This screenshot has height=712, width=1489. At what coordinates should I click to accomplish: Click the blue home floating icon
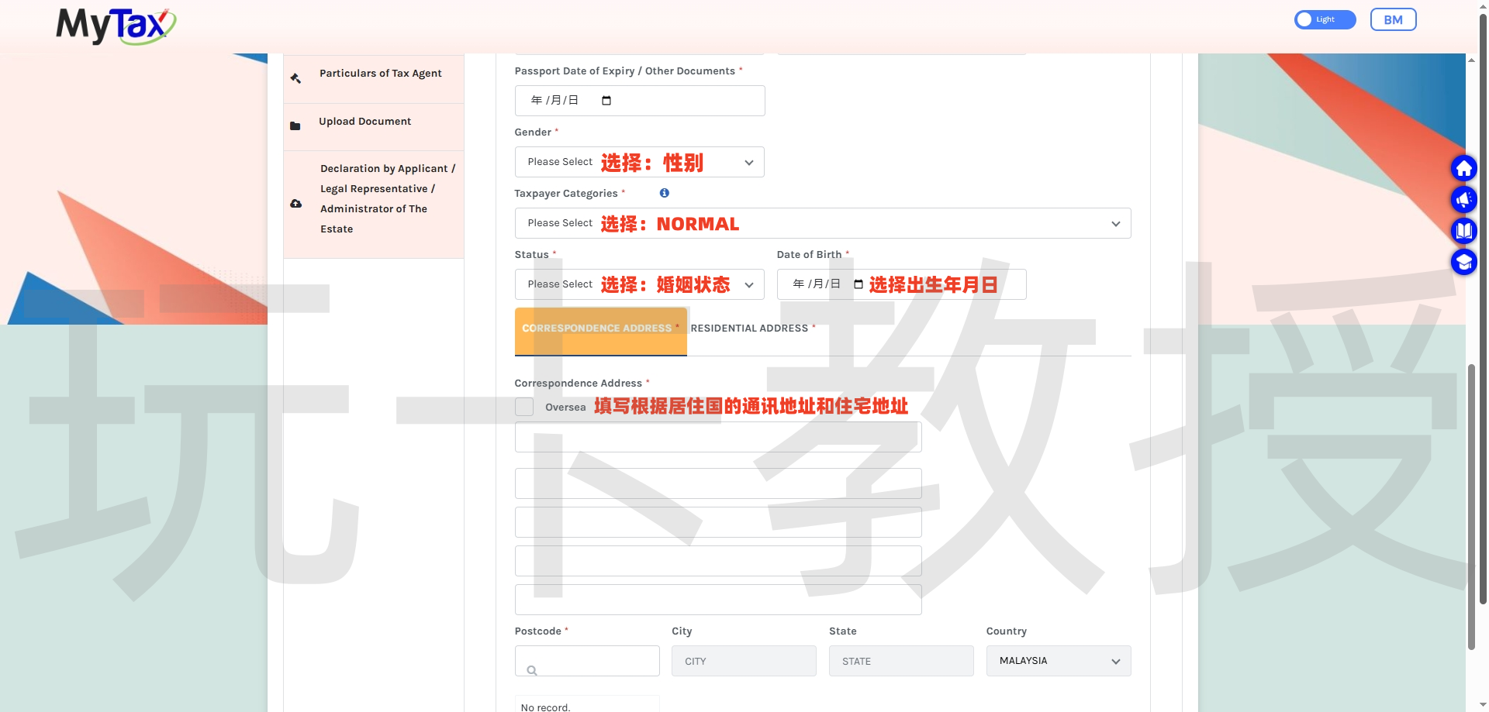(x=1463, y=168)
